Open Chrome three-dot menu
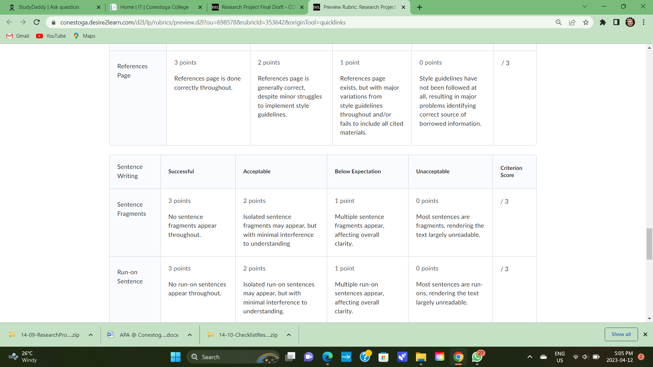653x367 pixels. click(x=643, y=22)
